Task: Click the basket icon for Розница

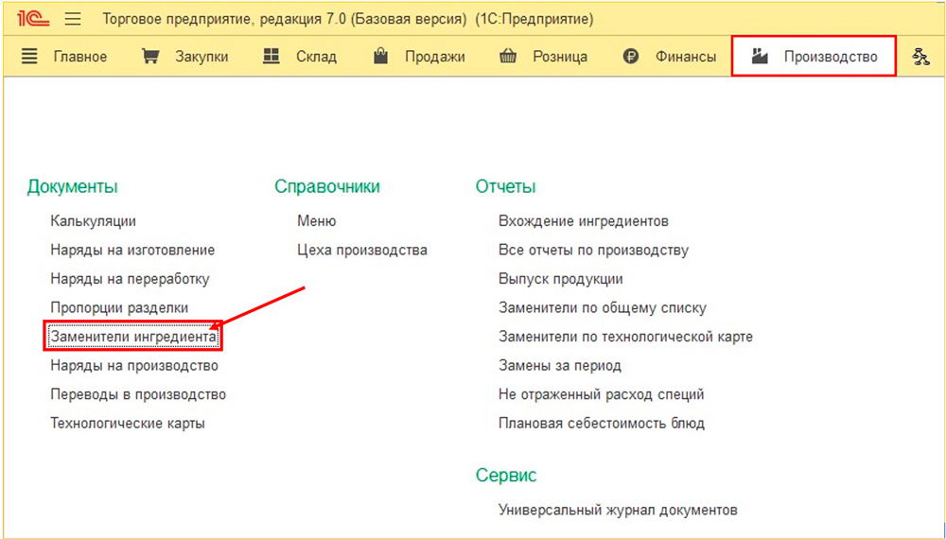Action: (x=508, y=57)
